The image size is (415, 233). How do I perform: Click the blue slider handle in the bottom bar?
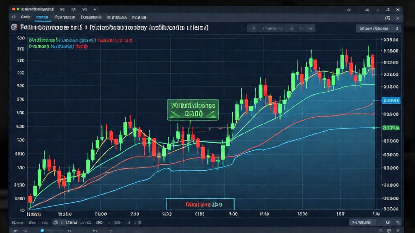coord(42,230)
